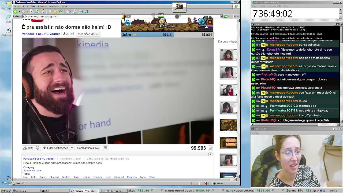Click the taskbar clock 19:04
Screen dimensions: 343x193
click(x=333, y=191)
